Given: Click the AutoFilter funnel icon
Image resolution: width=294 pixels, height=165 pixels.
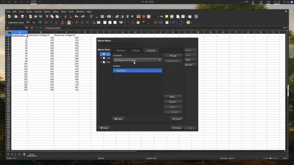Looking at the screenshot, I should coord(132,16).
